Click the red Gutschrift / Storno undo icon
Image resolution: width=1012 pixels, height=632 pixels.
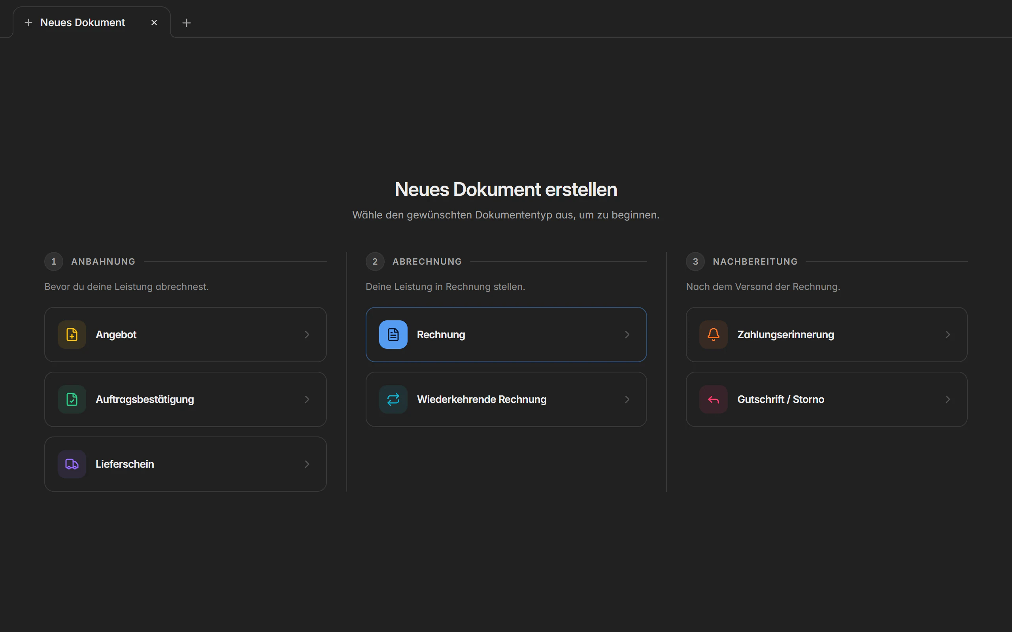[x=714, y=399]
